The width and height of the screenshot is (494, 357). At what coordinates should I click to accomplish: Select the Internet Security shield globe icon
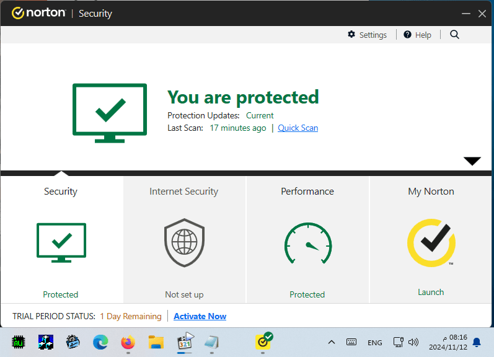(x=184, y=242)
